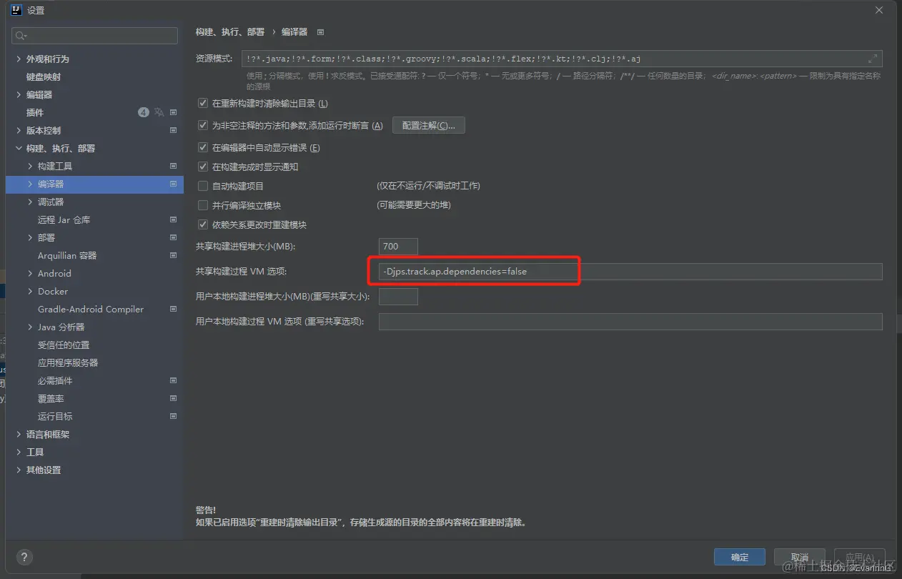This screenshot has height=579, width=902.
Task: Click 构建、执行、部署 in the breadcrumb
Action: (x=230, y=32)
